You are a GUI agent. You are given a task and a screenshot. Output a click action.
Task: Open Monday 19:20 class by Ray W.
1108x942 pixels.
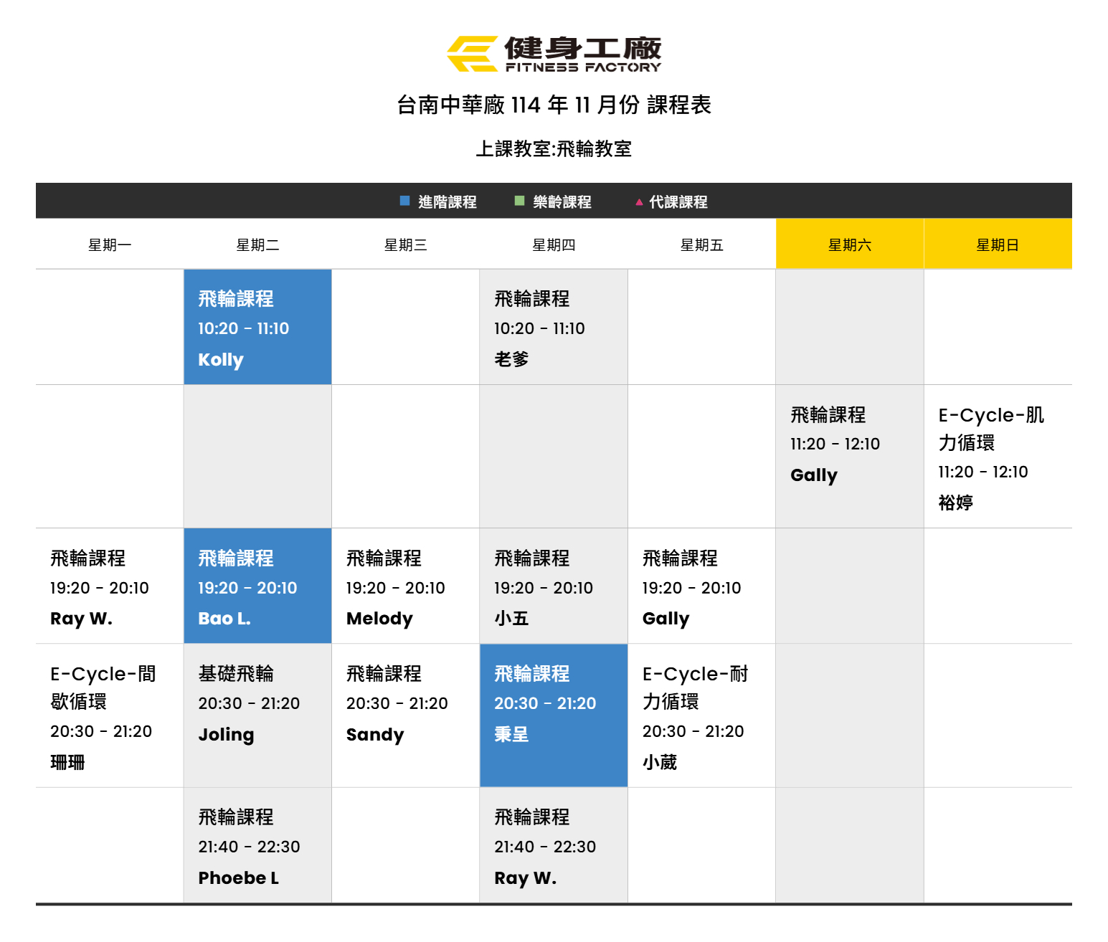click(x=110, y=587)
